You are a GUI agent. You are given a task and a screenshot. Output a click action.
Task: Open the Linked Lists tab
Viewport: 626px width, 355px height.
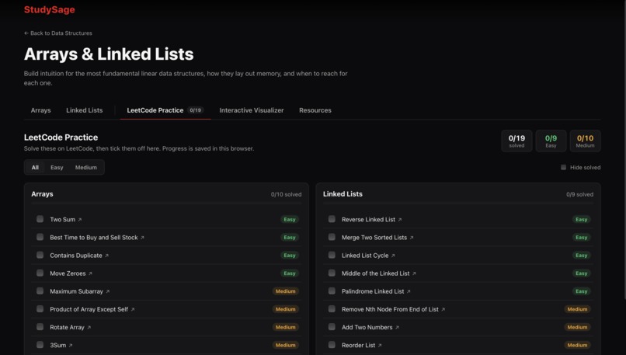click(x=84, y=110)
